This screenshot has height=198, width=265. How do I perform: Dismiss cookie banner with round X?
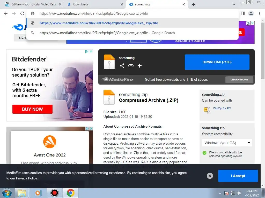[x=210, y=176]
